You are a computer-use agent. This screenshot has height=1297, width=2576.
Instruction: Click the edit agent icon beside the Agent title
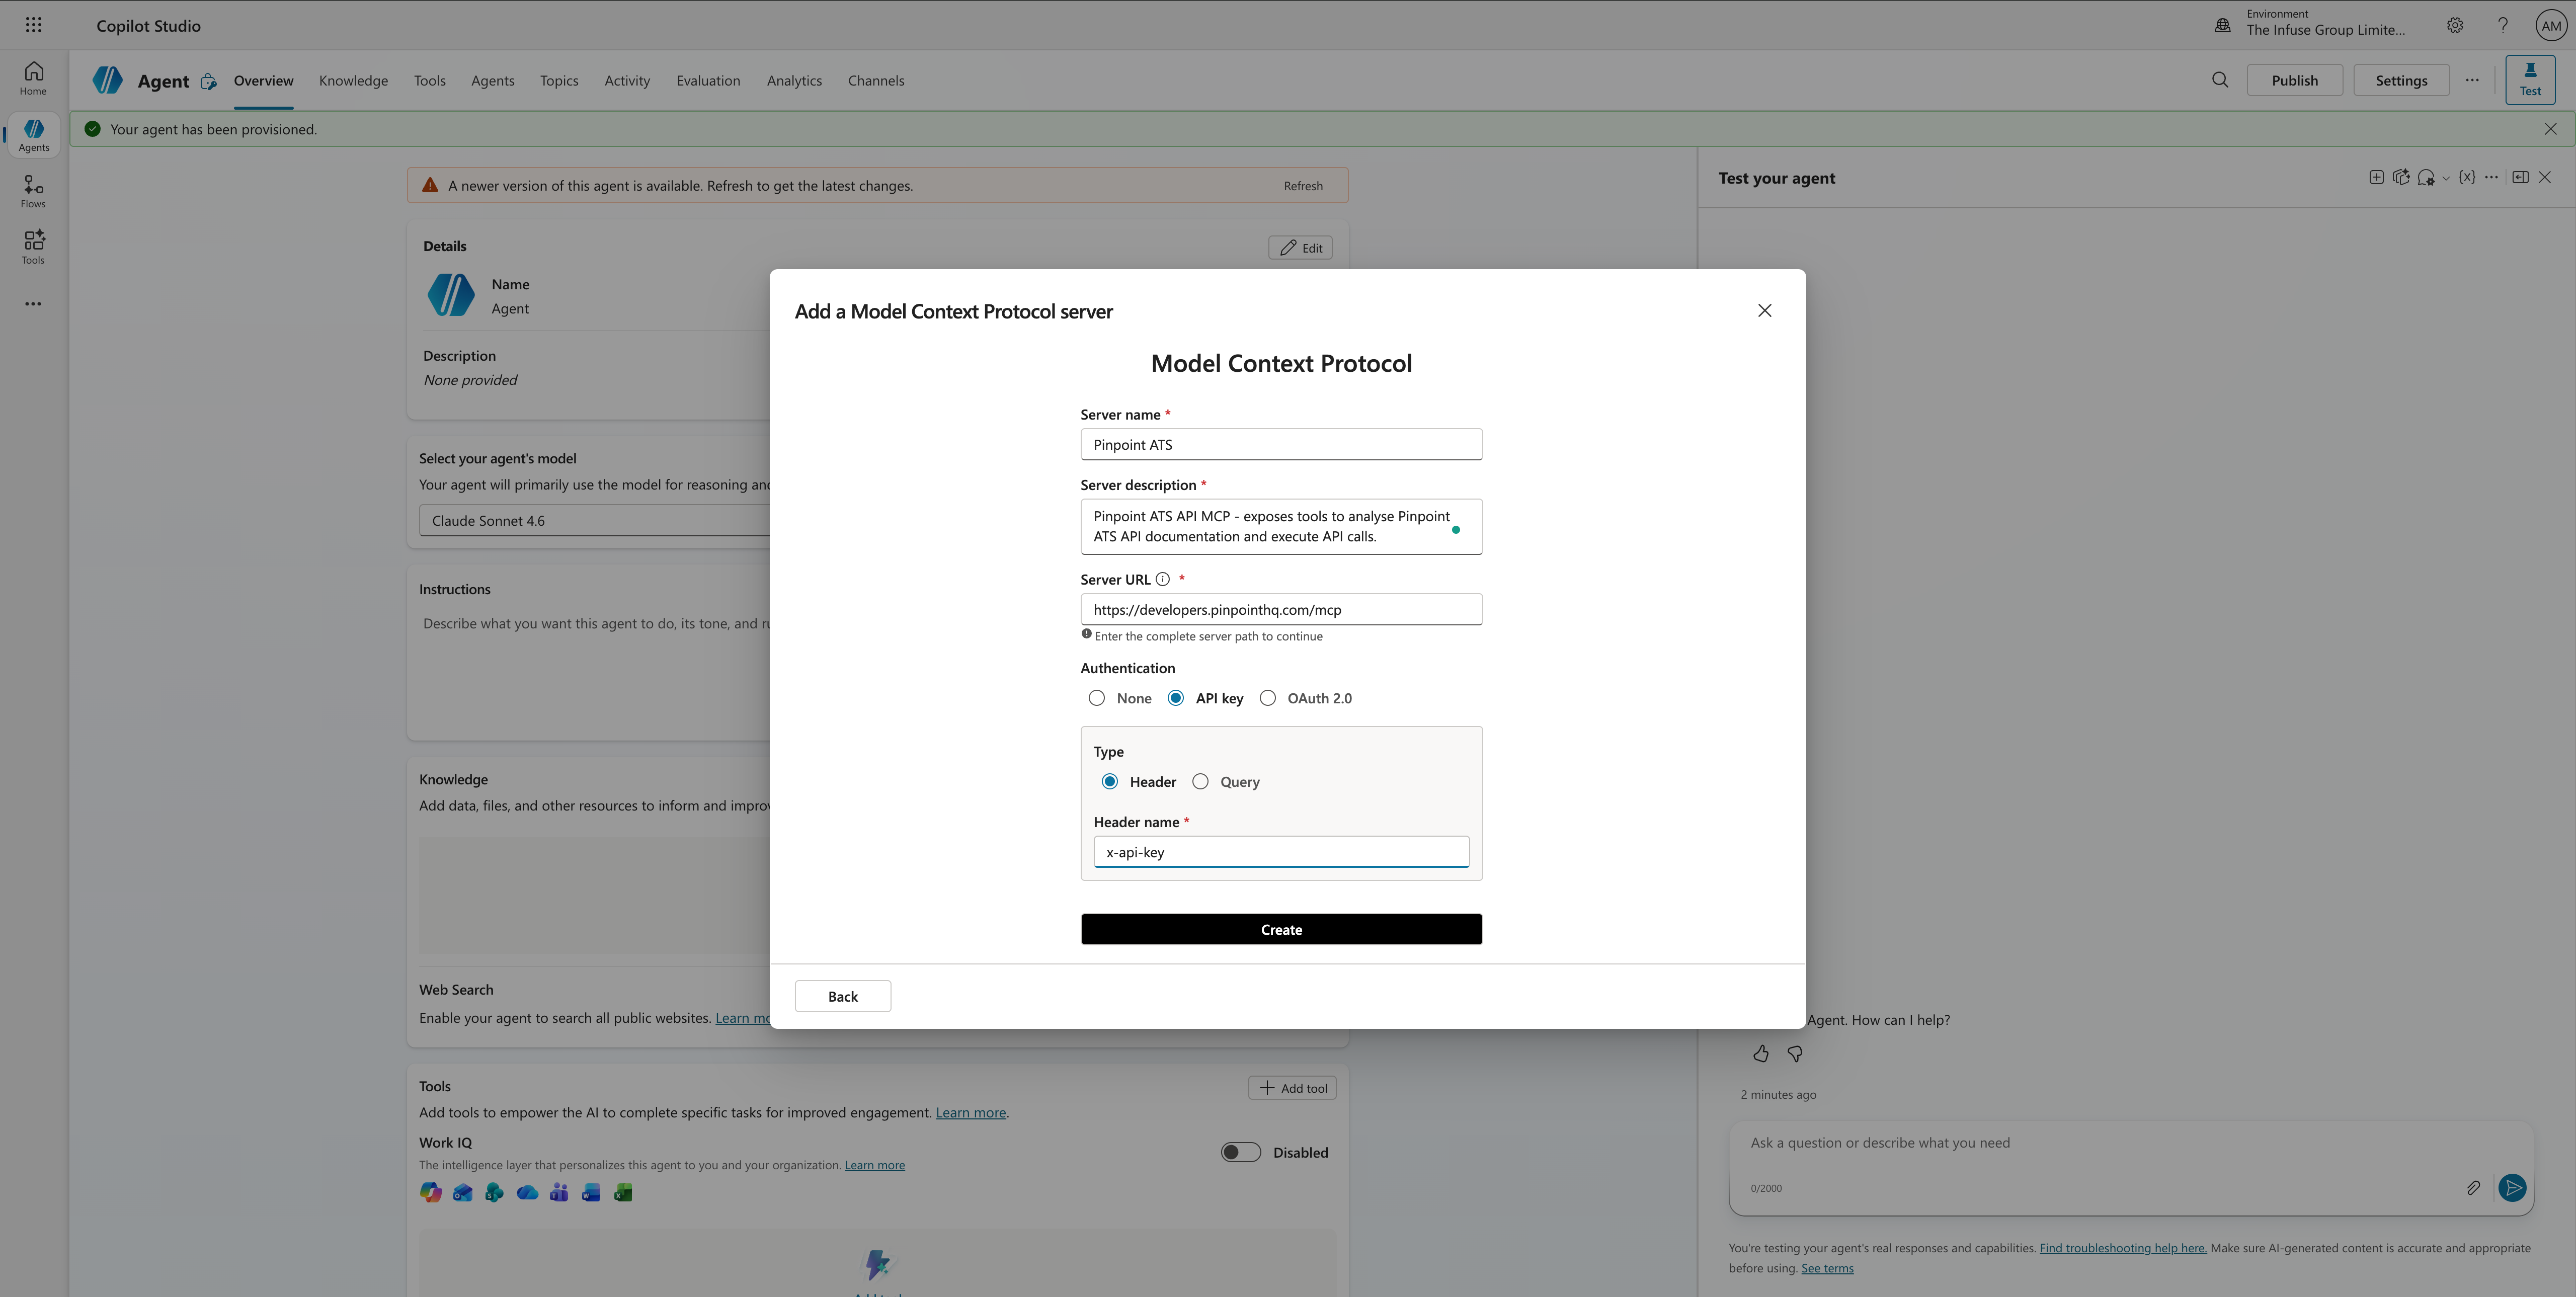(x=208, y=81)
